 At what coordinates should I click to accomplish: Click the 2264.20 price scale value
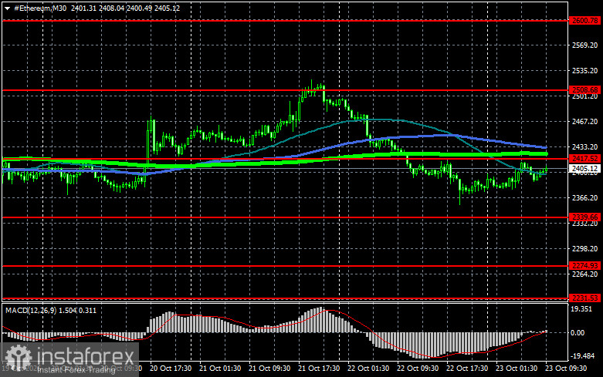(x=584, y=274)
